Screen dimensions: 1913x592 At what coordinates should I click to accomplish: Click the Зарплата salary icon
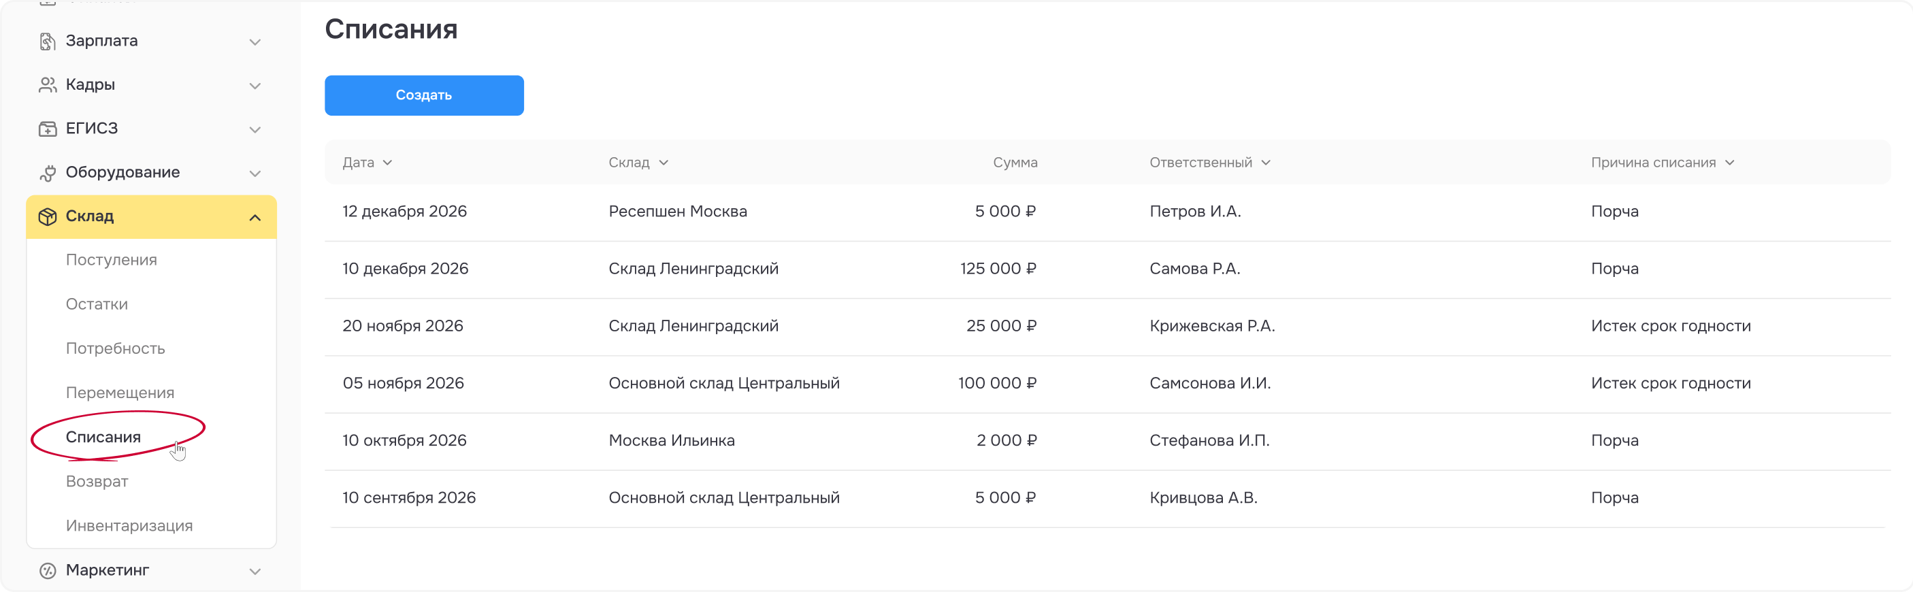[x=48, y=42]
